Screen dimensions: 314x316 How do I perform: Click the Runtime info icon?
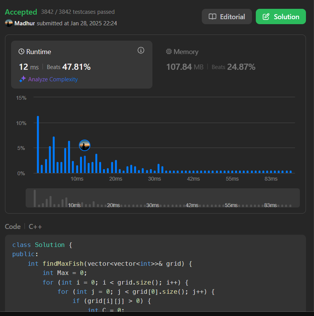141,50
